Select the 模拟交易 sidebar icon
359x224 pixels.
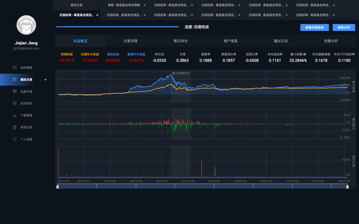point(15,80)
